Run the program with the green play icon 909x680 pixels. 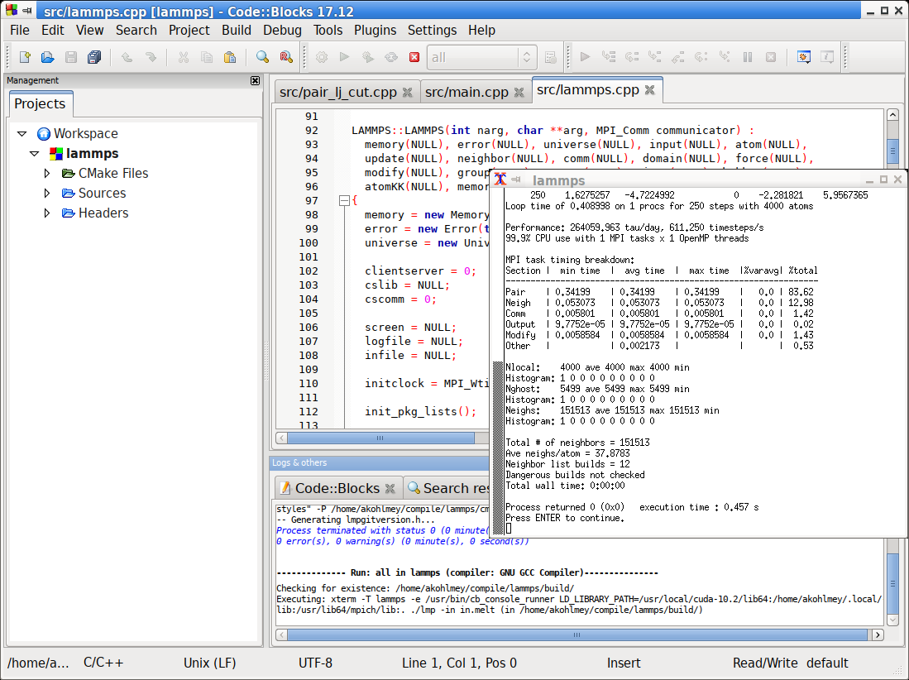pos(344,56)
